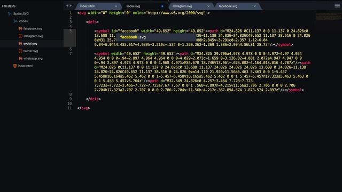
Task: Open facebook.svg in the sidebar
Action: coord(33,28)
